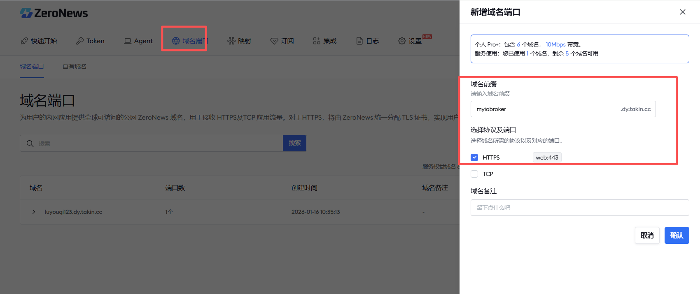Select the Token key icon
The image size is (700, 294).
pyautogui.click(x=80, y=41)
